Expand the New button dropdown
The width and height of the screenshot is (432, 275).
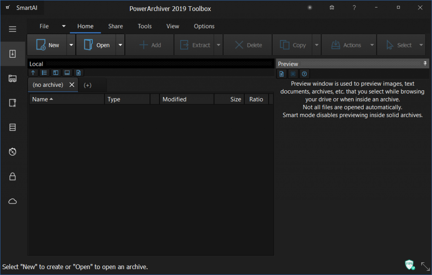click(x=71, y=45)
